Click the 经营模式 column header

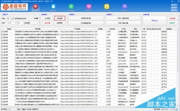pyautogui.click(x=169, y=29)
